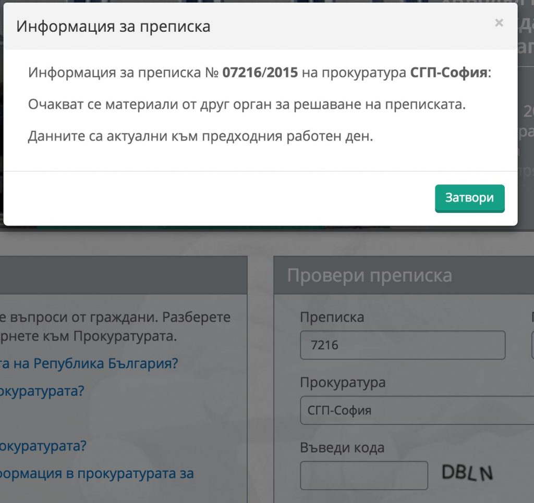Viewport: 534px width, 503px height.
Task: Click the empty Въведи кода captcha field
Action: point(365,474)
